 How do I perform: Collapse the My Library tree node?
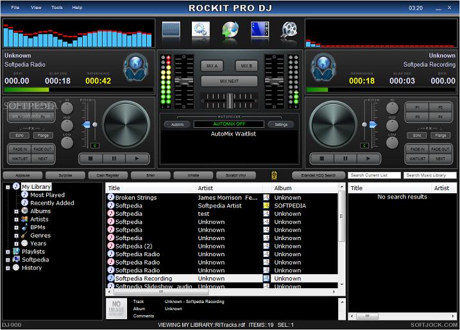8,187
